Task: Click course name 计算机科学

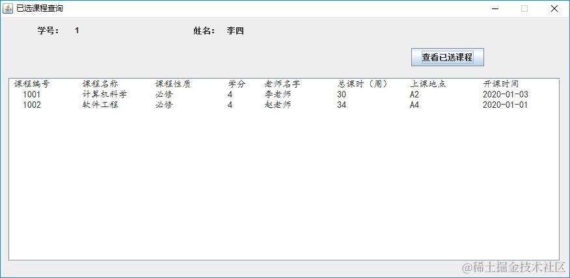Action: (105, 95)
